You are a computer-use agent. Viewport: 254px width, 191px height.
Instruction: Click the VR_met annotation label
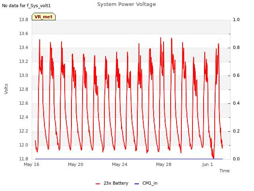coord(44,17)
